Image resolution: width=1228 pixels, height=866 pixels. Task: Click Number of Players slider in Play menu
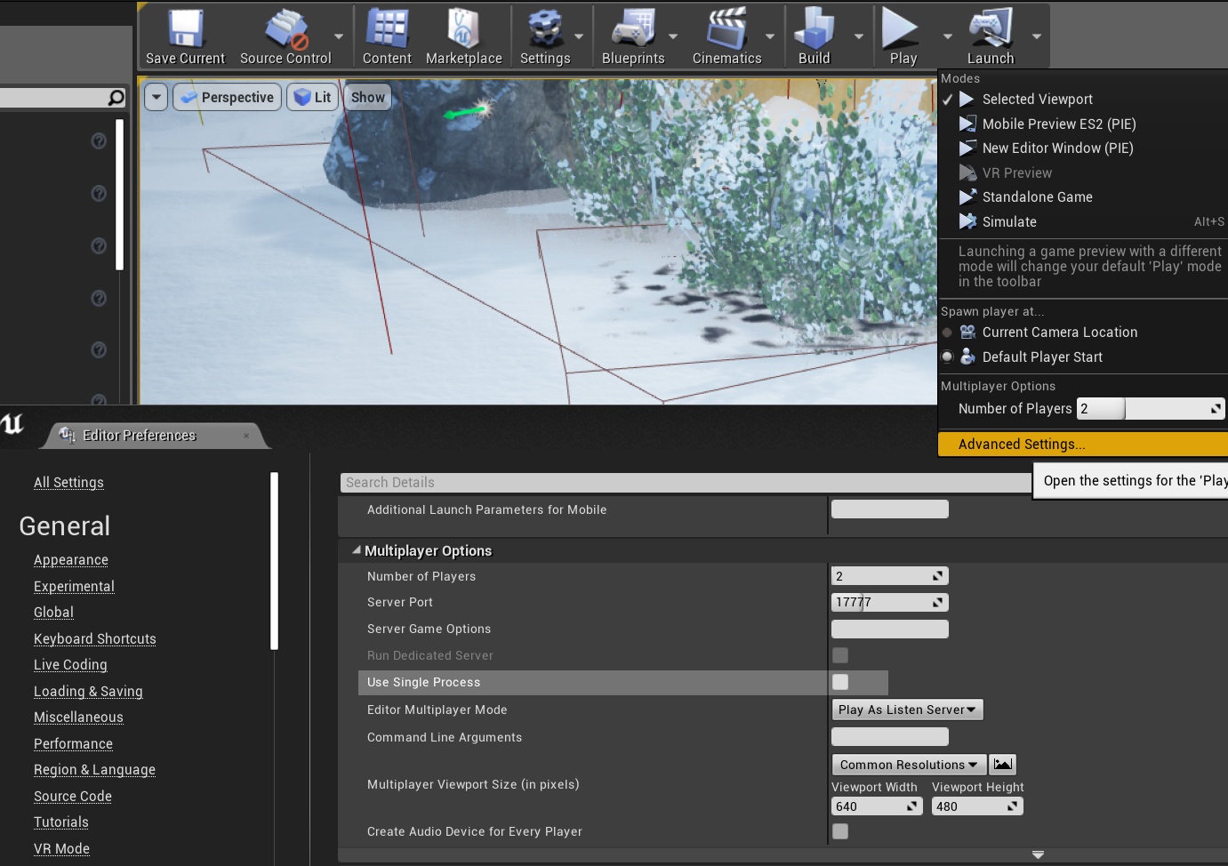coord(1151,408)
